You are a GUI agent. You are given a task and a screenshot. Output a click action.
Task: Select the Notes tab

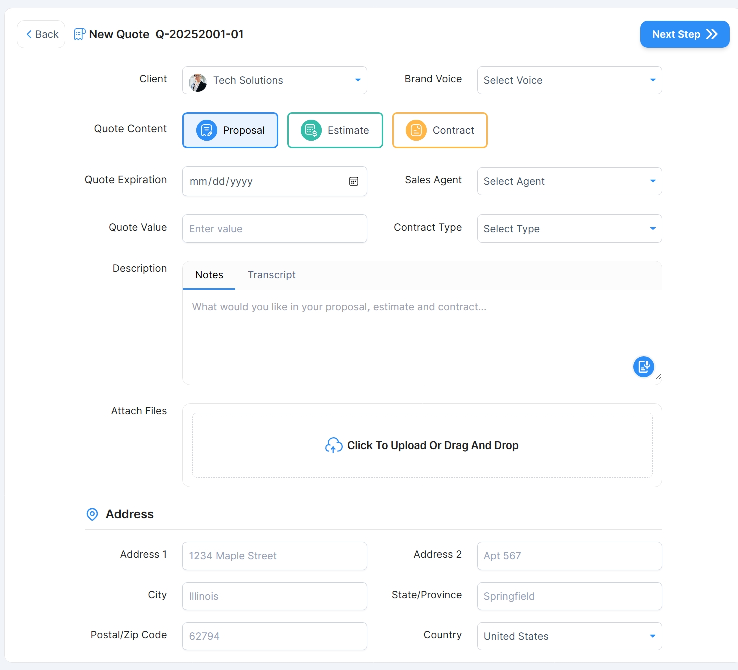(x=209, y=275)
